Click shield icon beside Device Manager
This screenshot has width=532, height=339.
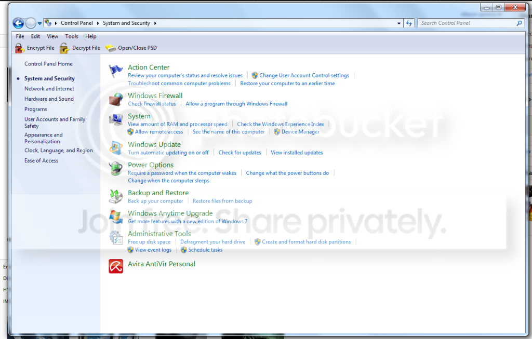(x=277, y=131)
